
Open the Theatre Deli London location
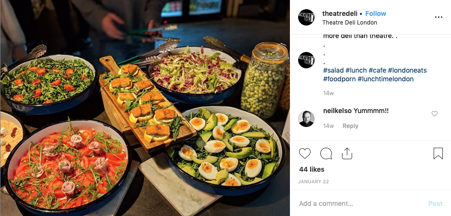click(x=350, y=23)
